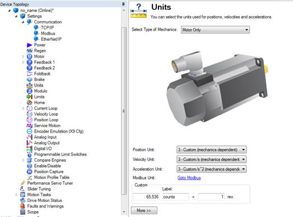The height and width of the screenshot is (217, 293).
Task: Click the Analog Input icon
Action: point(29,137)
